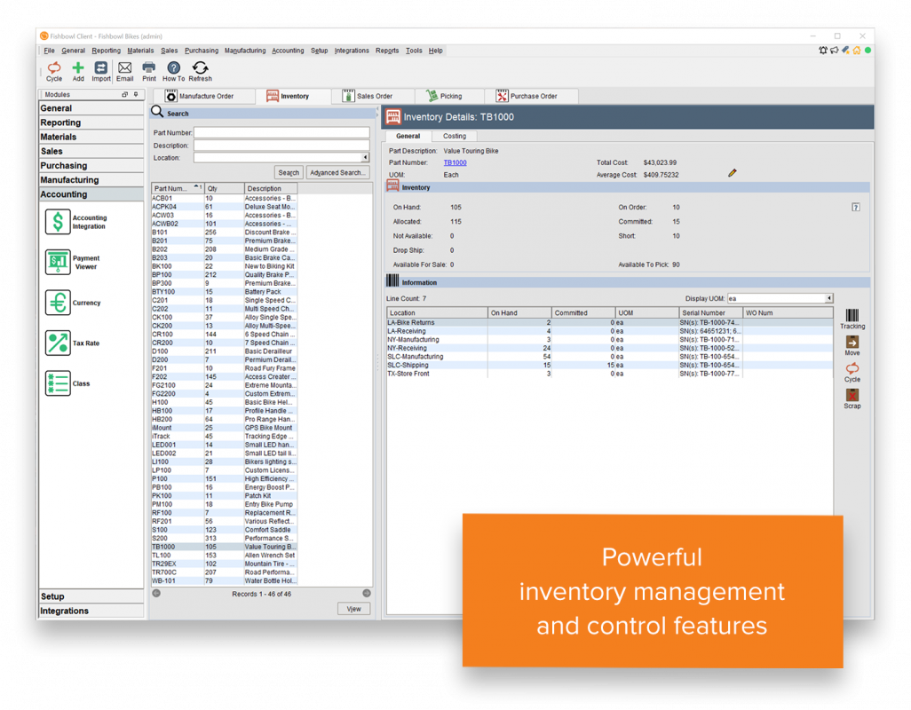The height and width of the screenshot is (710, 911).
Task: Click the Search button
Action: (x=289, y=172)
